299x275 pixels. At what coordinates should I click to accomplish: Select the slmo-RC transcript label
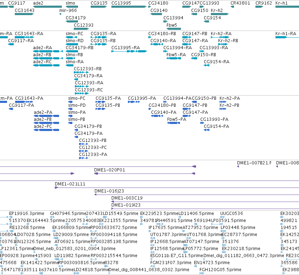[74, 34]
